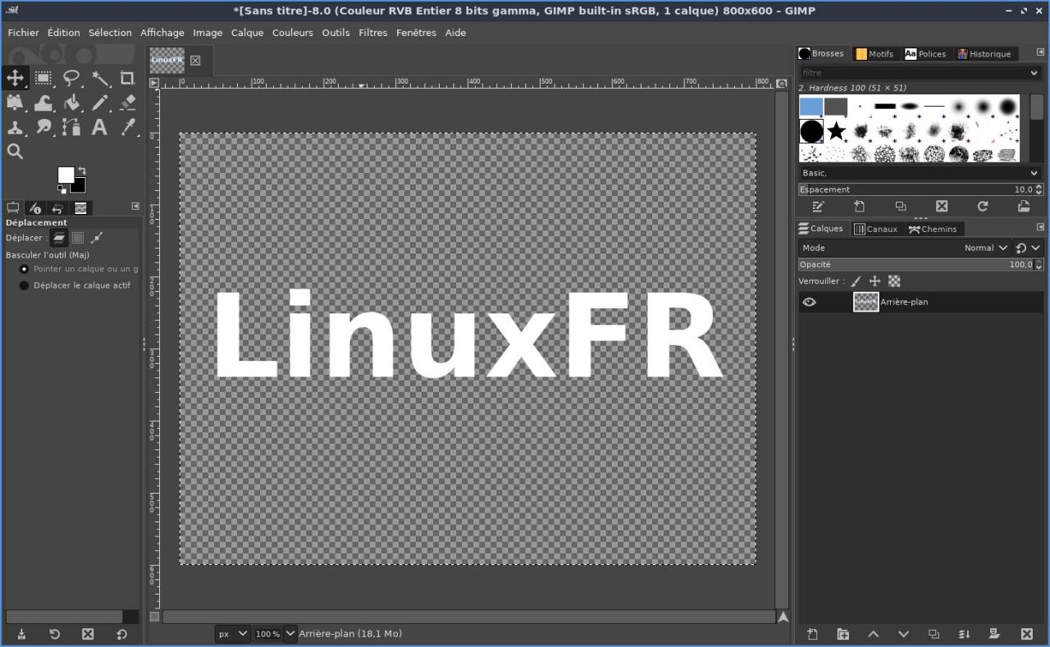Screen dimensions: 1050x647
Task: Save tool preset at tool options bottom
Action: point(21,634)
